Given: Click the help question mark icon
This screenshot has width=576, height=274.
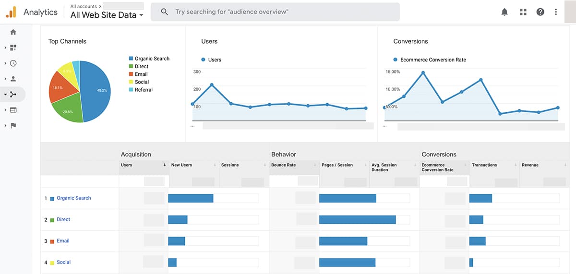Looking at the screenshot, I should click(x=540, y=12).
